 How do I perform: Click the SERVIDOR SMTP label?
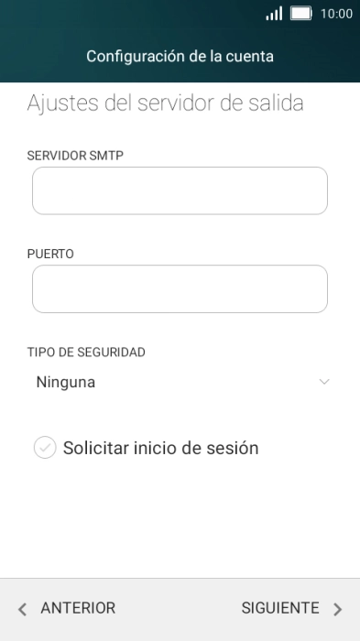coord(75,156)
